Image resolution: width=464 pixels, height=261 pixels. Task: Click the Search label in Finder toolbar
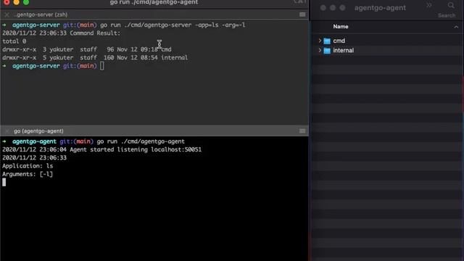tap(447, 15)
